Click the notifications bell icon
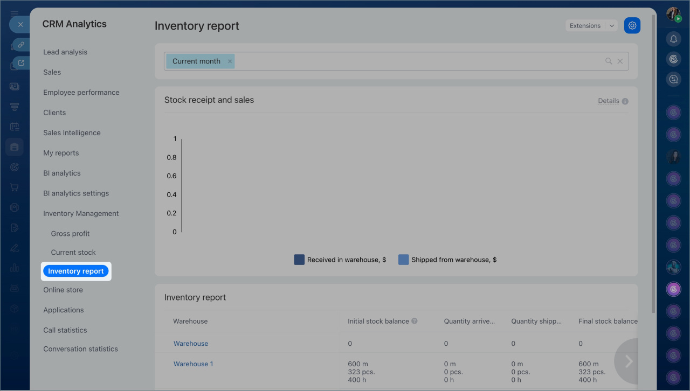 click(x=673, y=39)
